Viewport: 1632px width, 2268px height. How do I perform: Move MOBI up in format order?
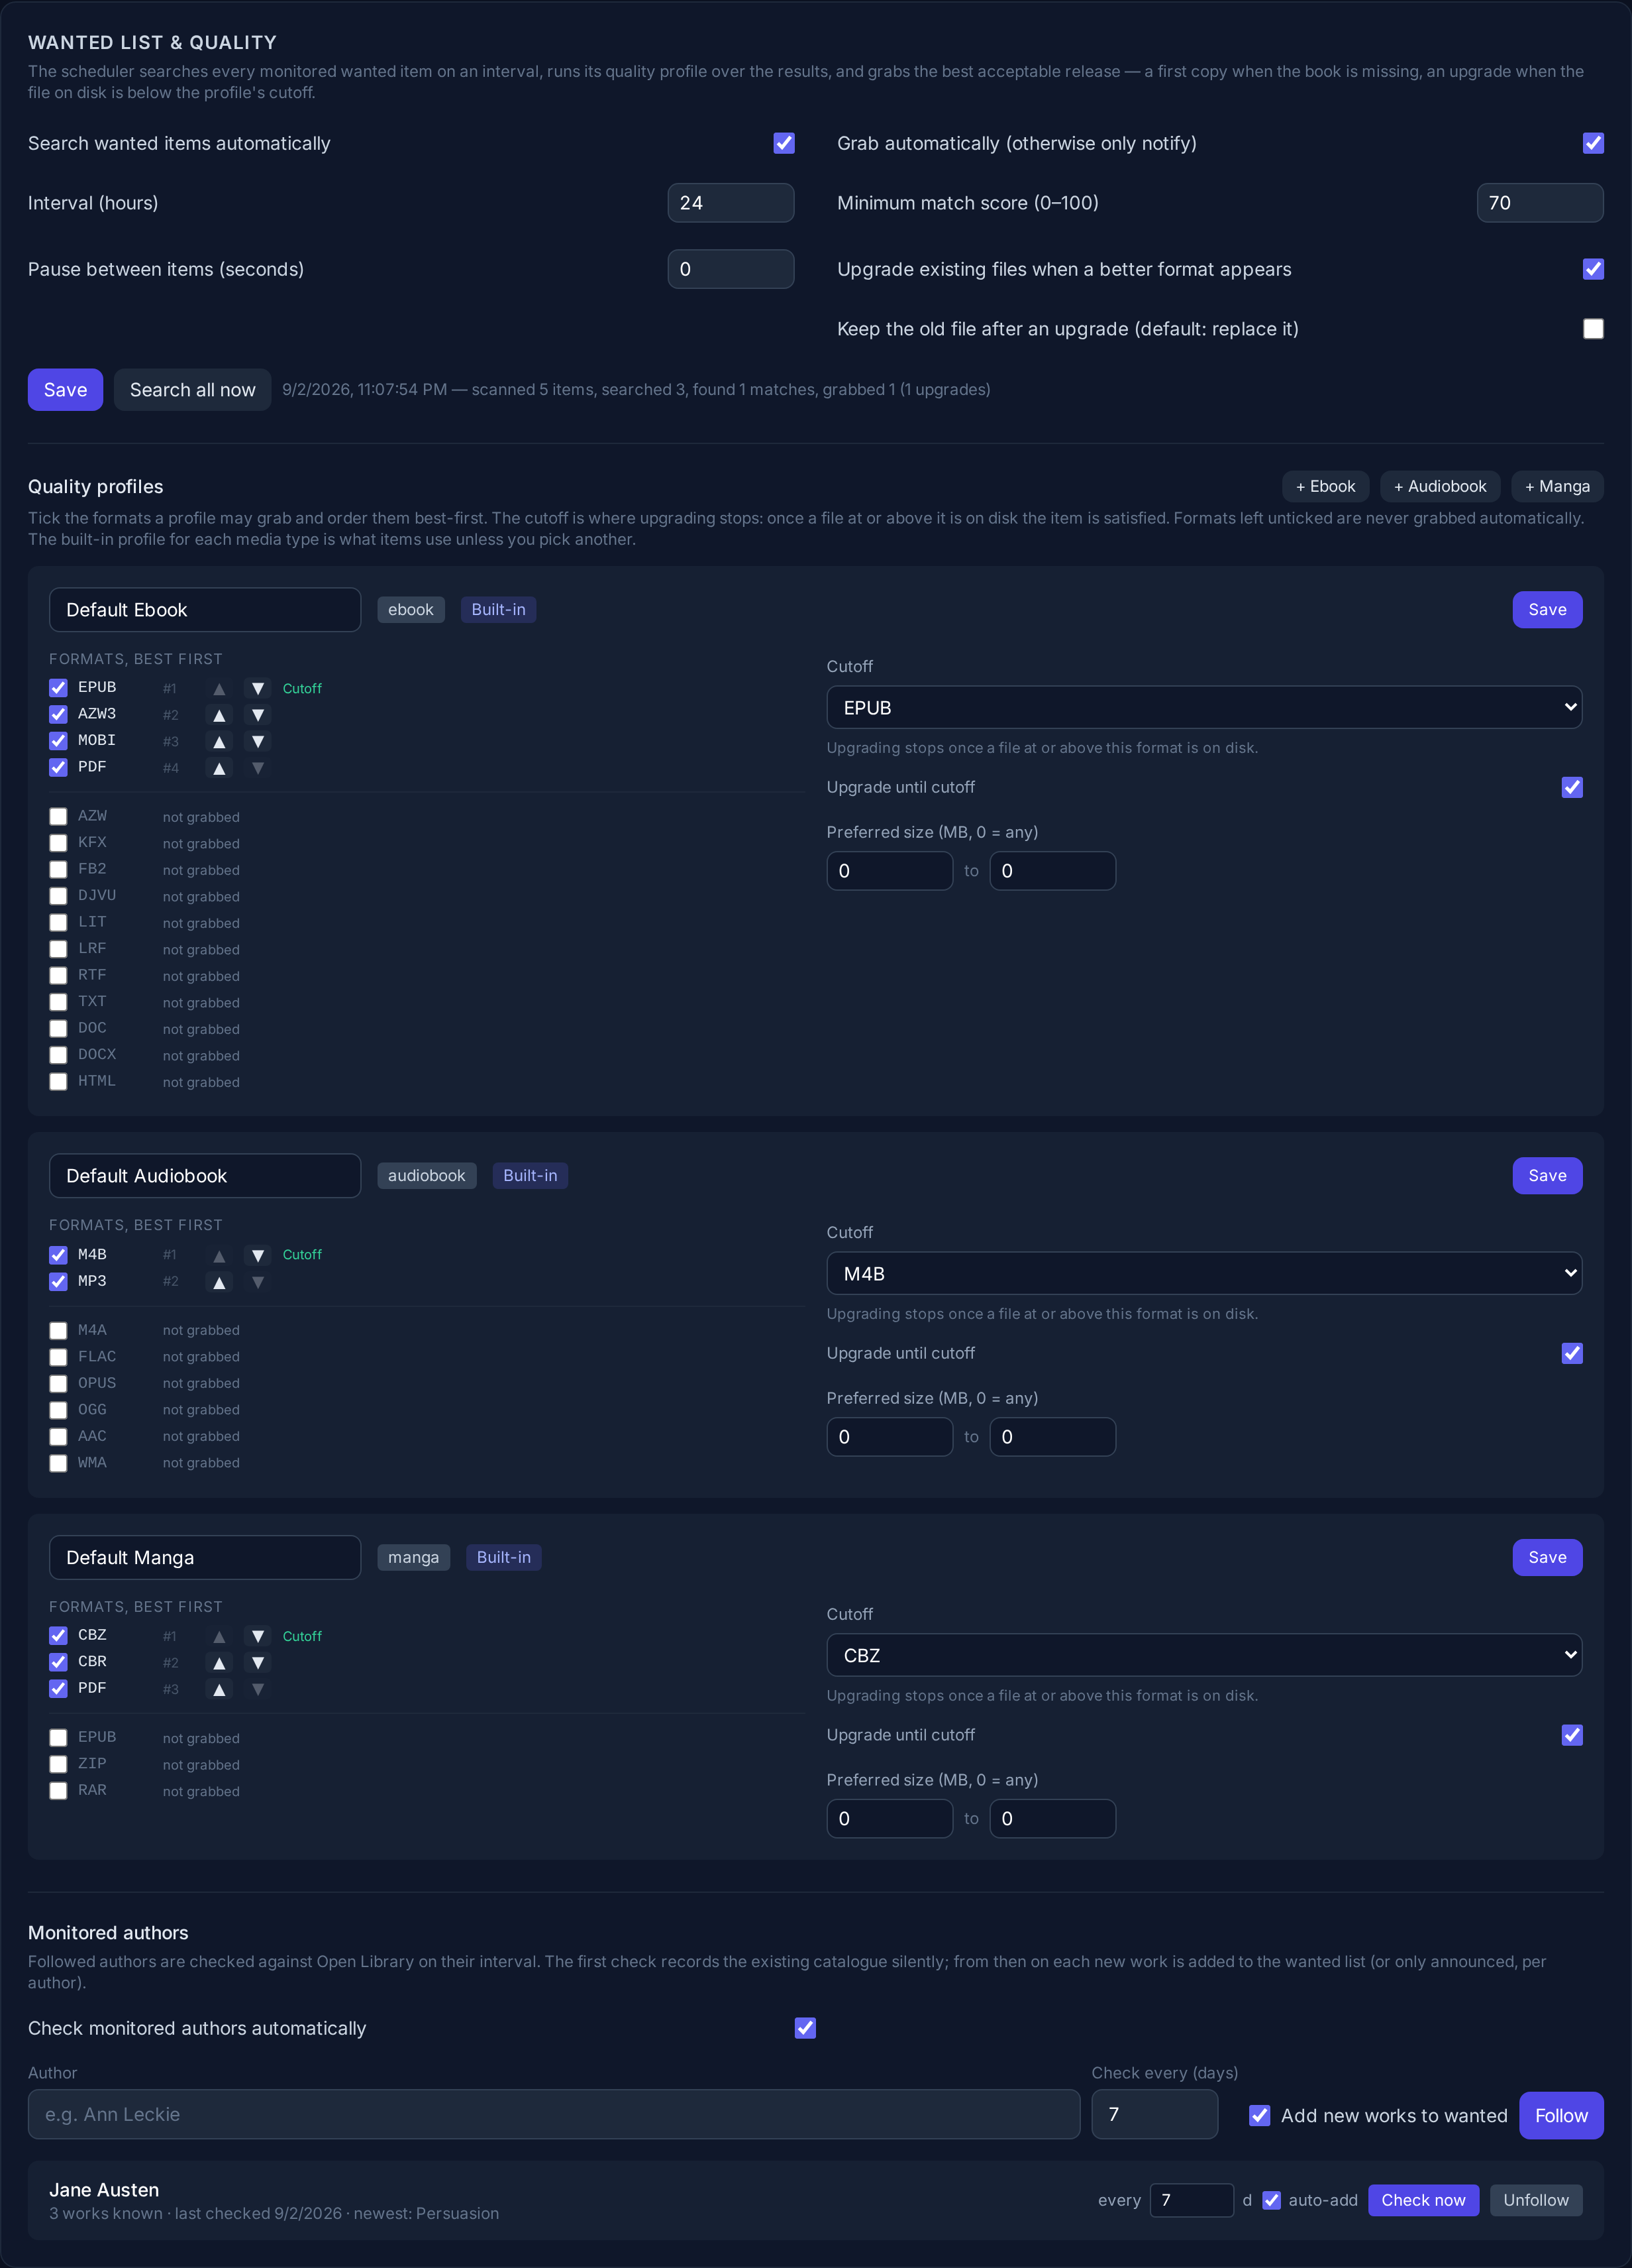click(219, 741)
